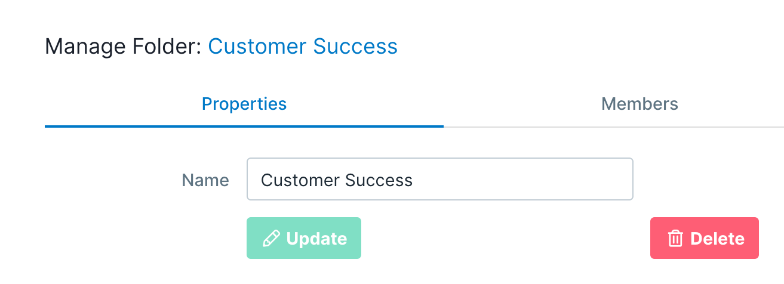This screenshot has height=284, width=784.
Task: Click the Manage Folder heading text
Action: coord(124,46)
